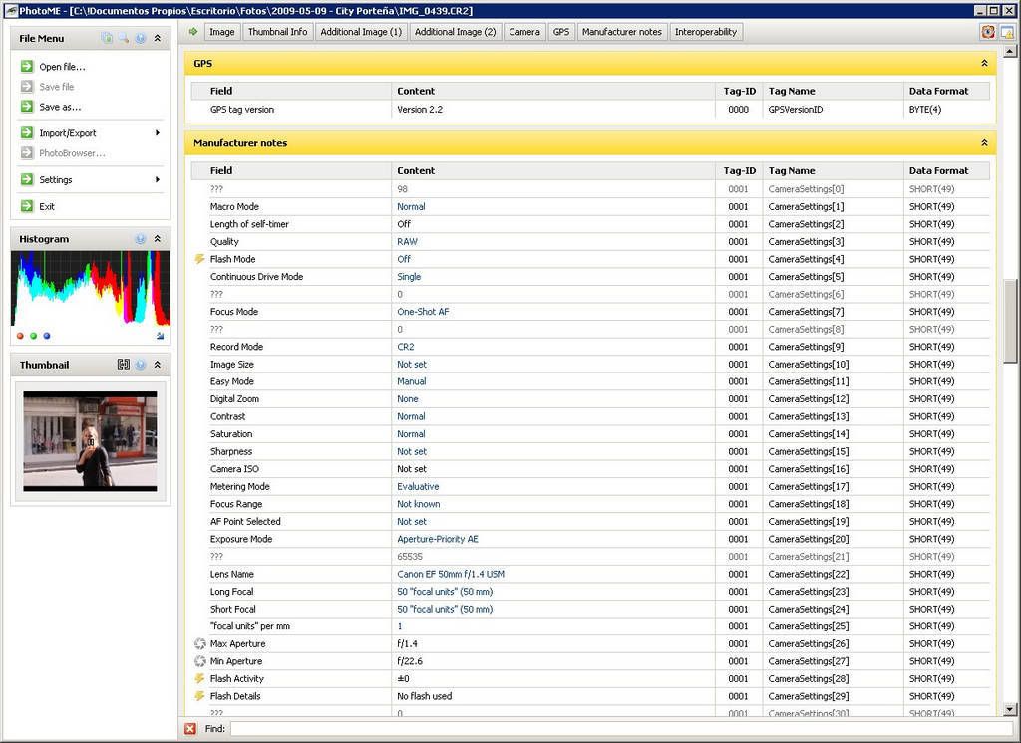Image resolution: width=1021 pixels, height=743 pixels.
Task: Choose Exit in File Menu
Action: [47, 206]
